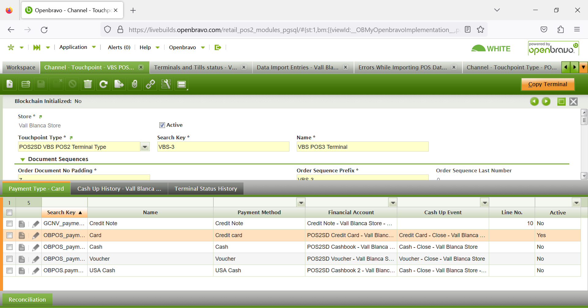588x308 pixels.
Task: Check the USA Cash row checkbox
Action: [x=9, y=270]
